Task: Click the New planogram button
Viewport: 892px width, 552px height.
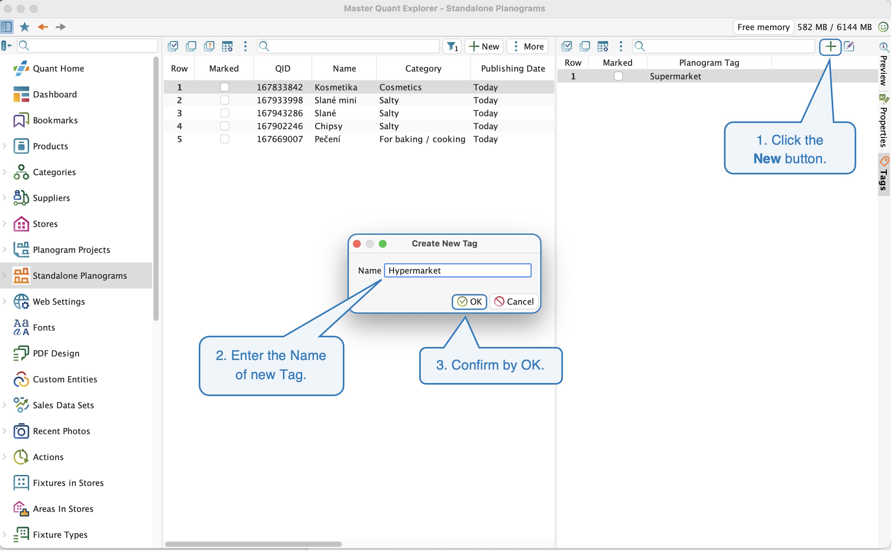Action: (x=485, y=46)
